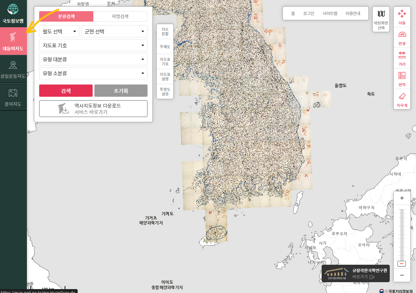The width and height of the screenshot is (416, 293).
Task: Go to 홈 in the top menu
Action: (293, 13)
